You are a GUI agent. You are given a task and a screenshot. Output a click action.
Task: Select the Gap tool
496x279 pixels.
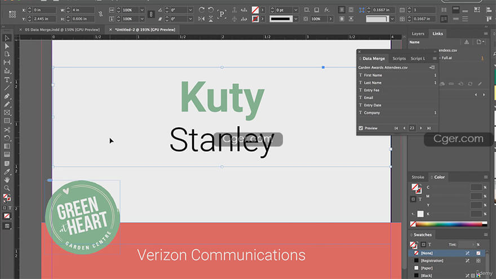coord(7,63)
